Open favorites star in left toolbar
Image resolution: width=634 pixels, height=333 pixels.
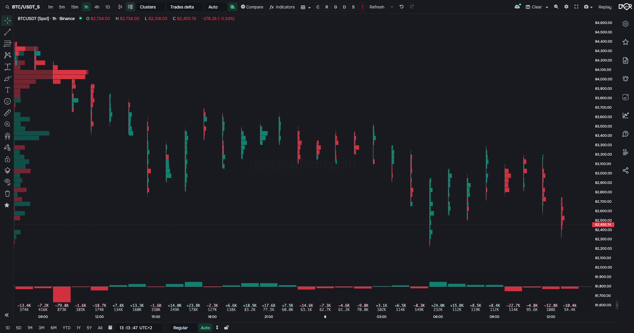(7, 205)
